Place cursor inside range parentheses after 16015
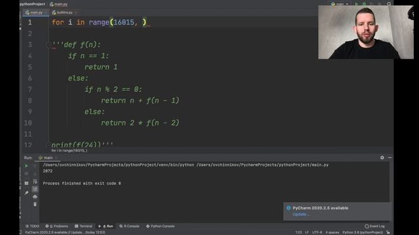 [x=140, y=22]
